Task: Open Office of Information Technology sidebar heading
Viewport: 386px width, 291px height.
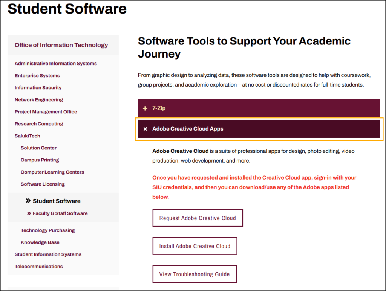Action: [x=61, y=45]
